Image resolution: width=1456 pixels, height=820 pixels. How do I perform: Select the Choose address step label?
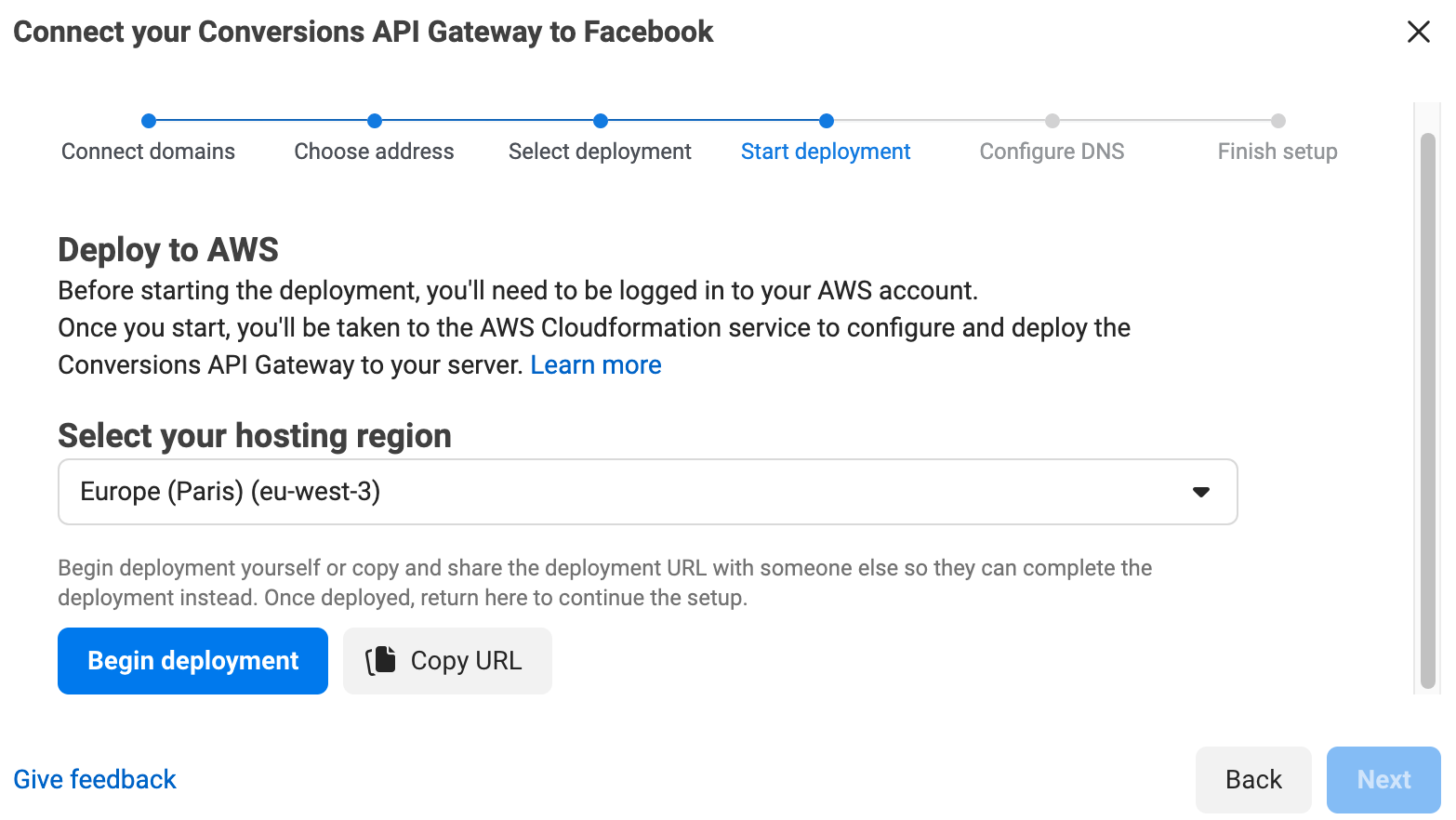[375, 152]
